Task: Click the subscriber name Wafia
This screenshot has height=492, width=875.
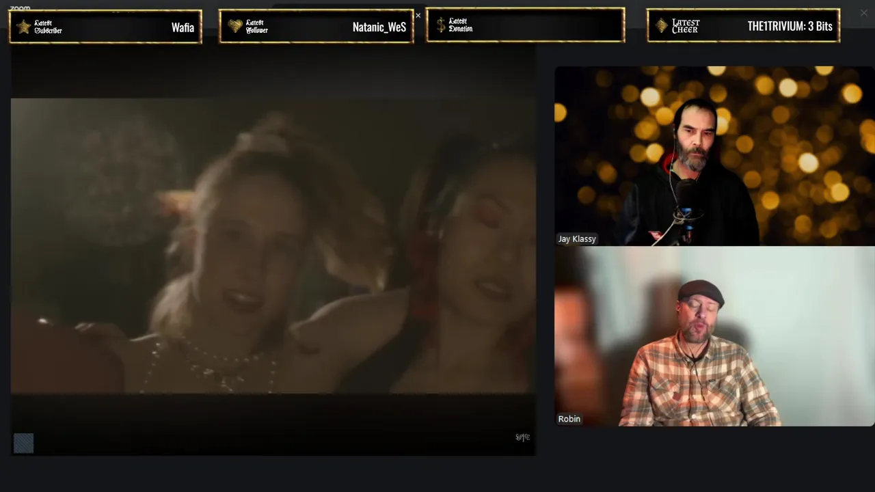Action: pos(183,27)
